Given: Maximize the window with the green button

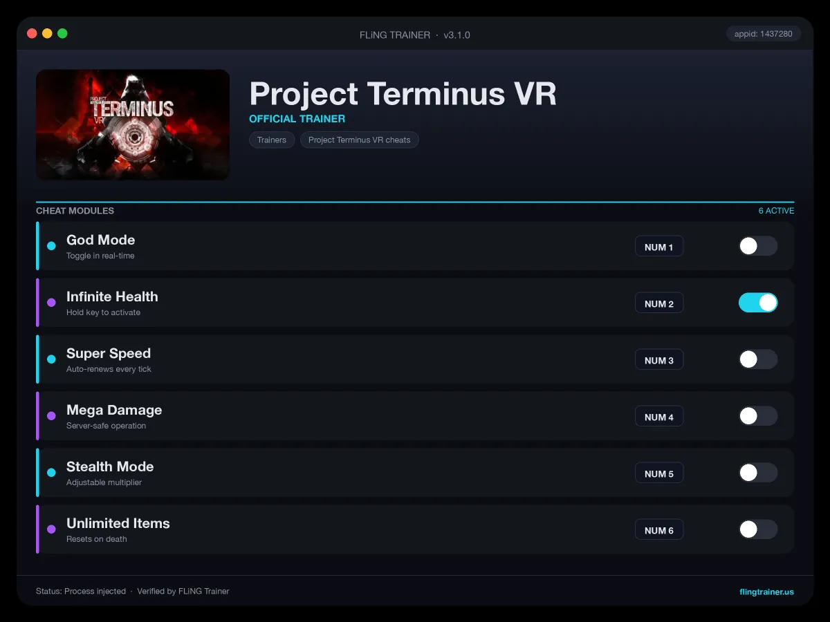Looking at the screenshot, I should coord(62,33).
